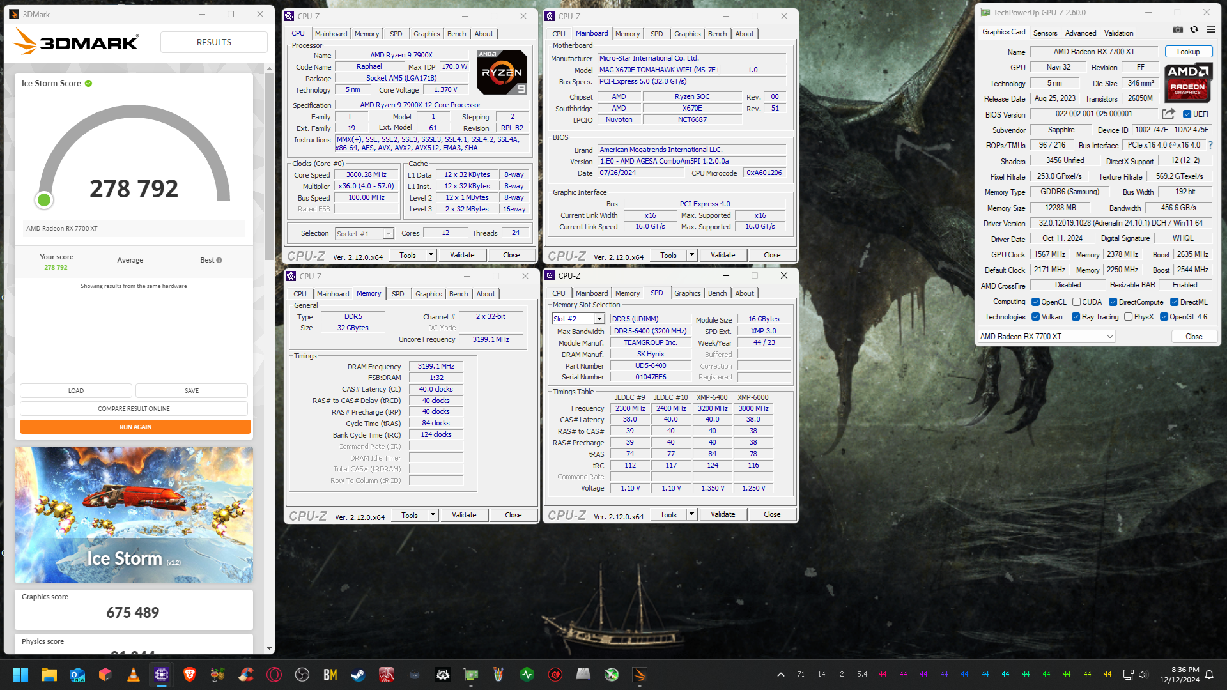This screenshot has width=1227, height=690.
Task: Click Validate in CPU-Z Mainboard window
Action: pos(723,255)
